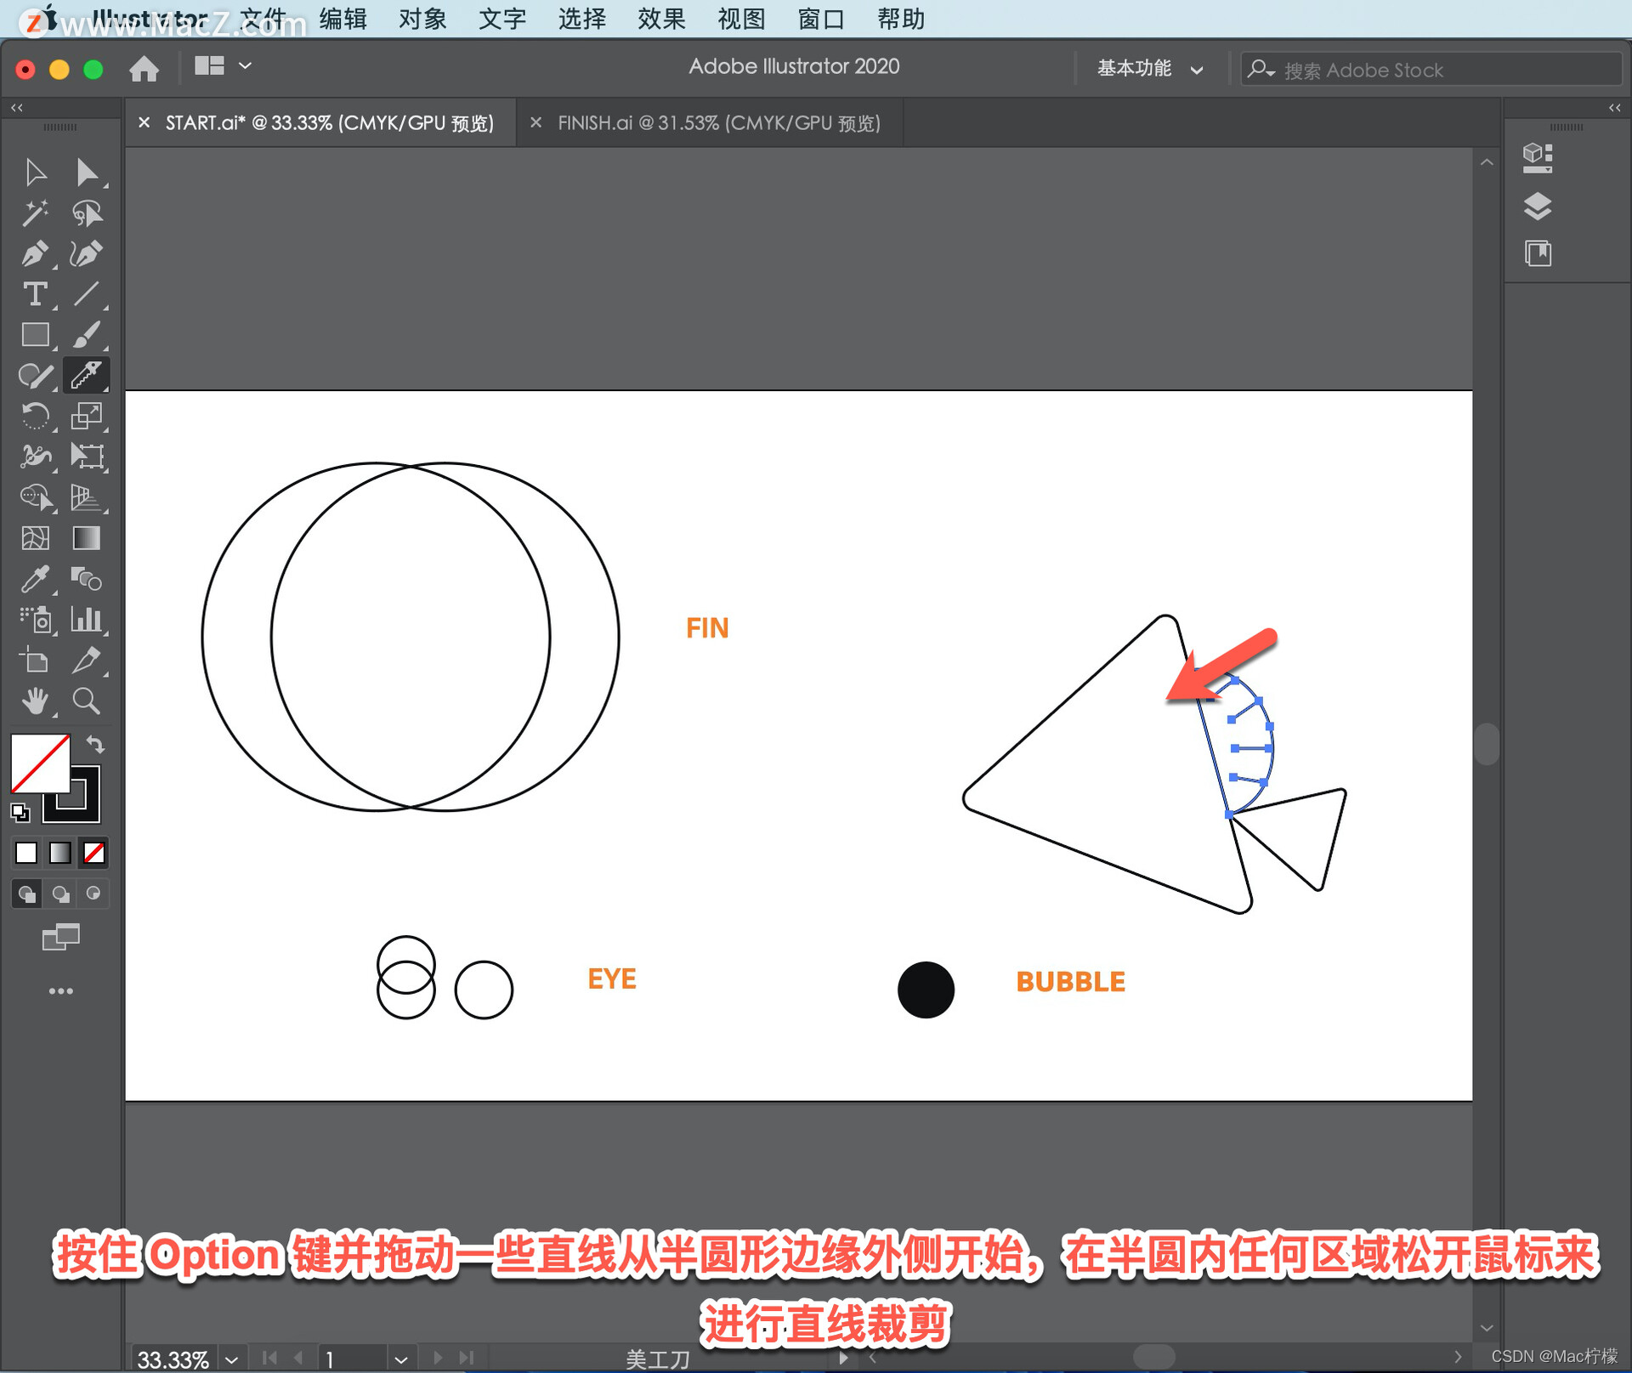Viewport: 1632px width, 1373px height.
Task: Select the Magic Wand tool
Action: [x=34, y=213]
